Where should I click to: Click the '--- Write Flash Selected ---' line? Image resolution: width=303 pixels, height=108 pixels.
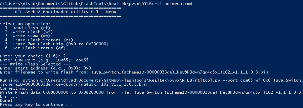click(x=35, y=64)
